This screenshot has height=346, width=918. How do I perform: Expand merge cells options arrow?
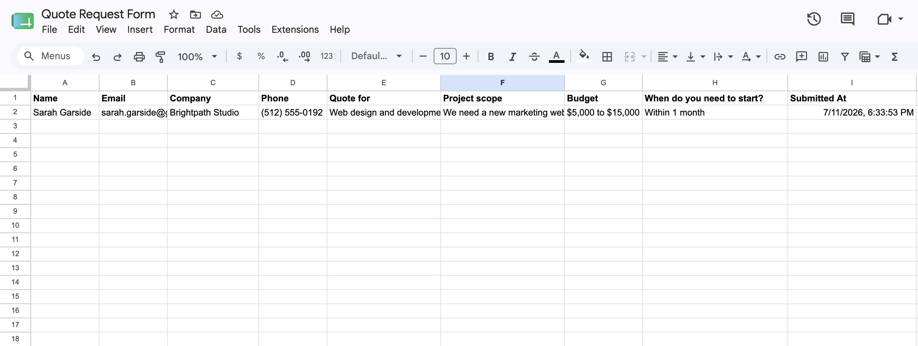pyautogui.click(x=644, y=57)
